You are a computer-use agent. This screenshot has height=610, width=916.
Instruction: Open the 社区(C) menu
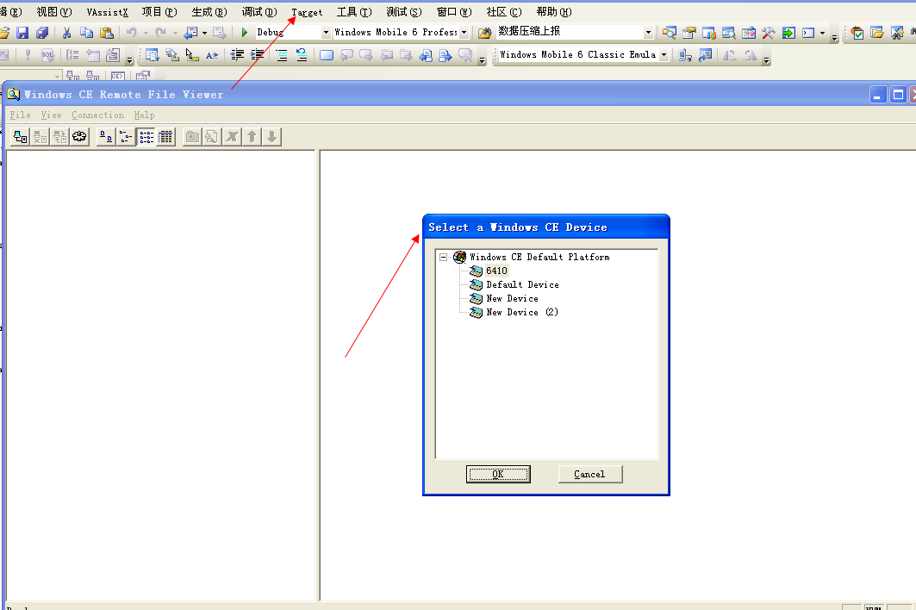click(504, 12)
